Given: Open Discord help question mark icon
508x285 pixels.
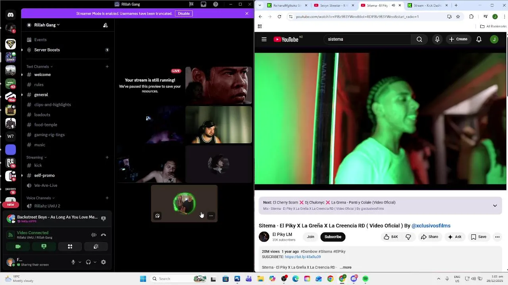Looking at the screenshot, I should pyautogui.click(x=216, y=4).
